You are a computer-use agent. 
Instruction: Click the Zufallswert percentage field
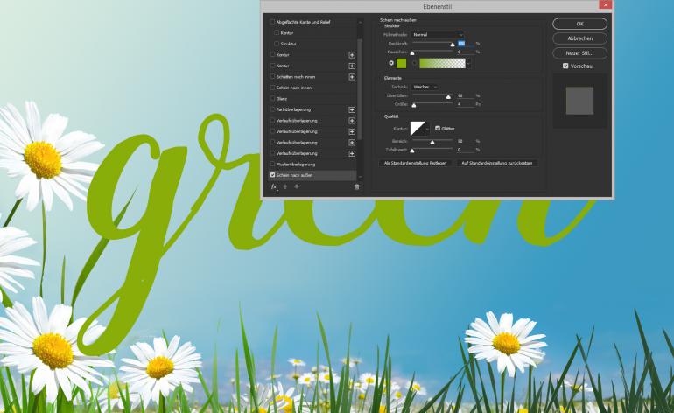(x=465, y=150)
